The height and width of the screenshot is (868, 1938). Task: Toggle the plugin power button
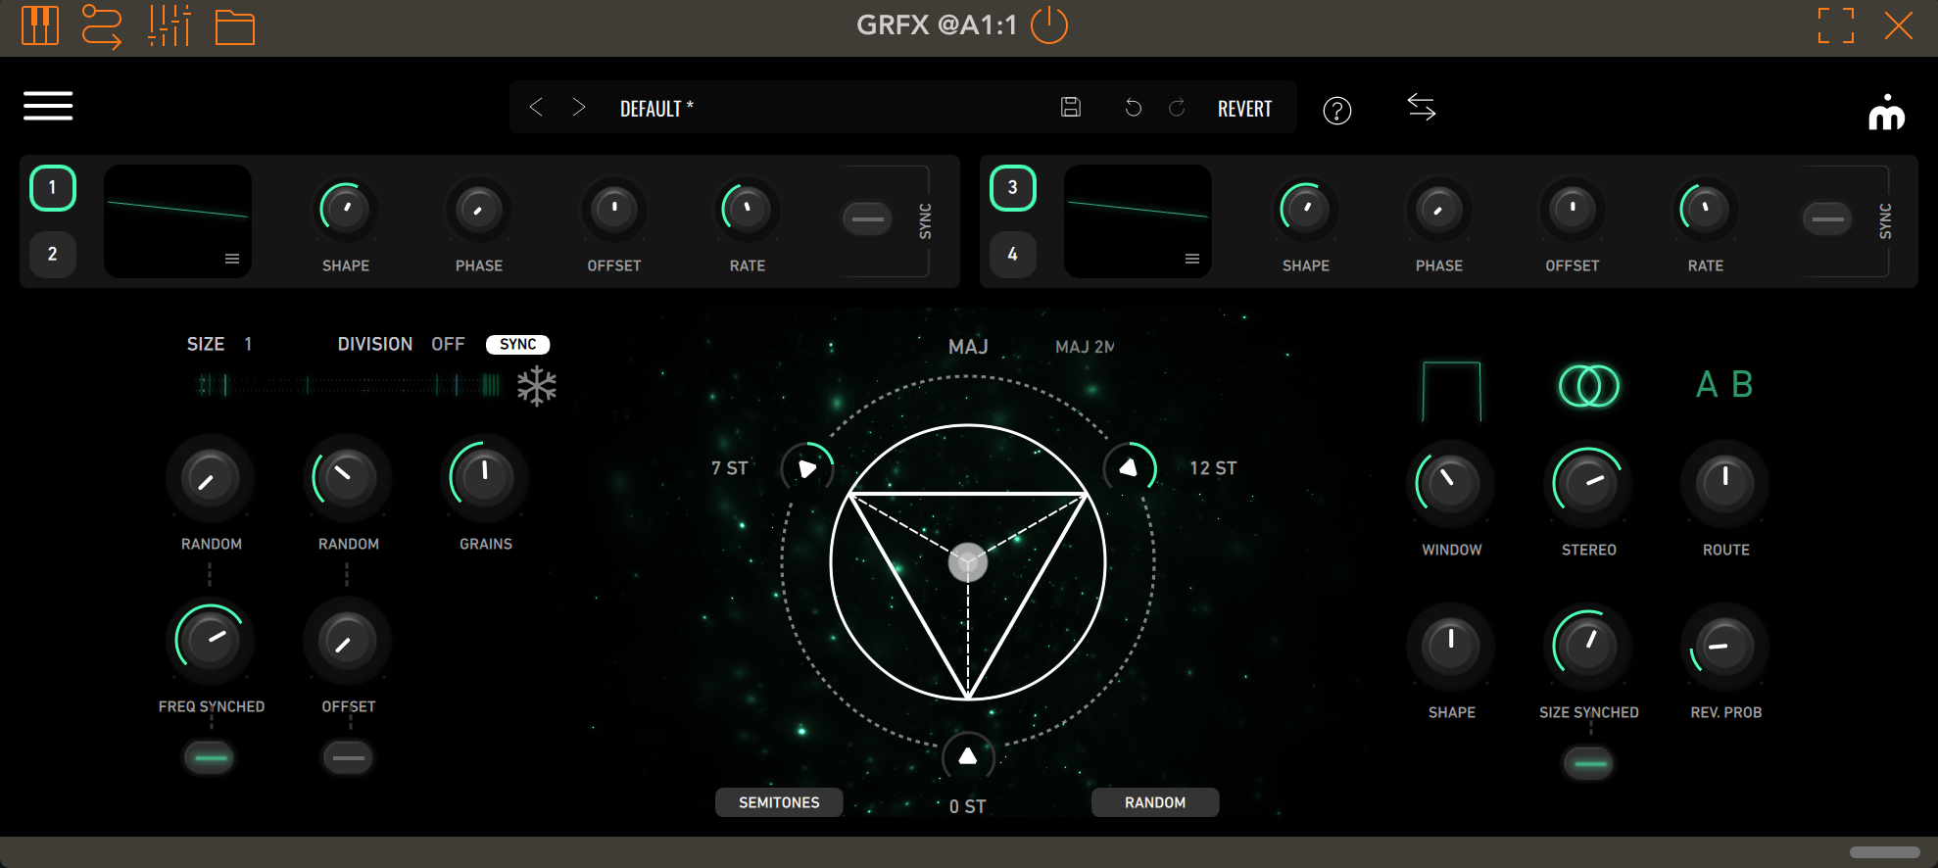pos(1049,25)
